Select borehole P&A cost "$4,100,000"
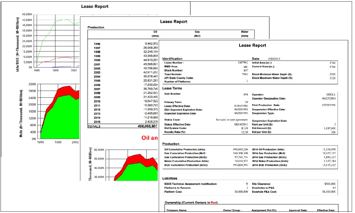The height and width of the screenshot is (213, 355). pyautogui.click(x=329, y=192)
